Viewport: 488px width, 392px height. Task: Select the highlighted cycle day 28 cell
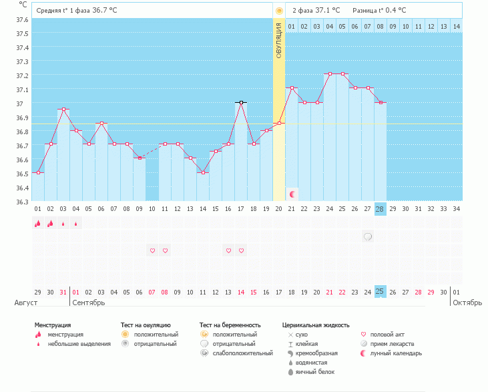point(380,209)
